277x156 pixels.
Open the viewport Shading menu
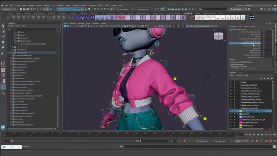(x=72, y=23)
